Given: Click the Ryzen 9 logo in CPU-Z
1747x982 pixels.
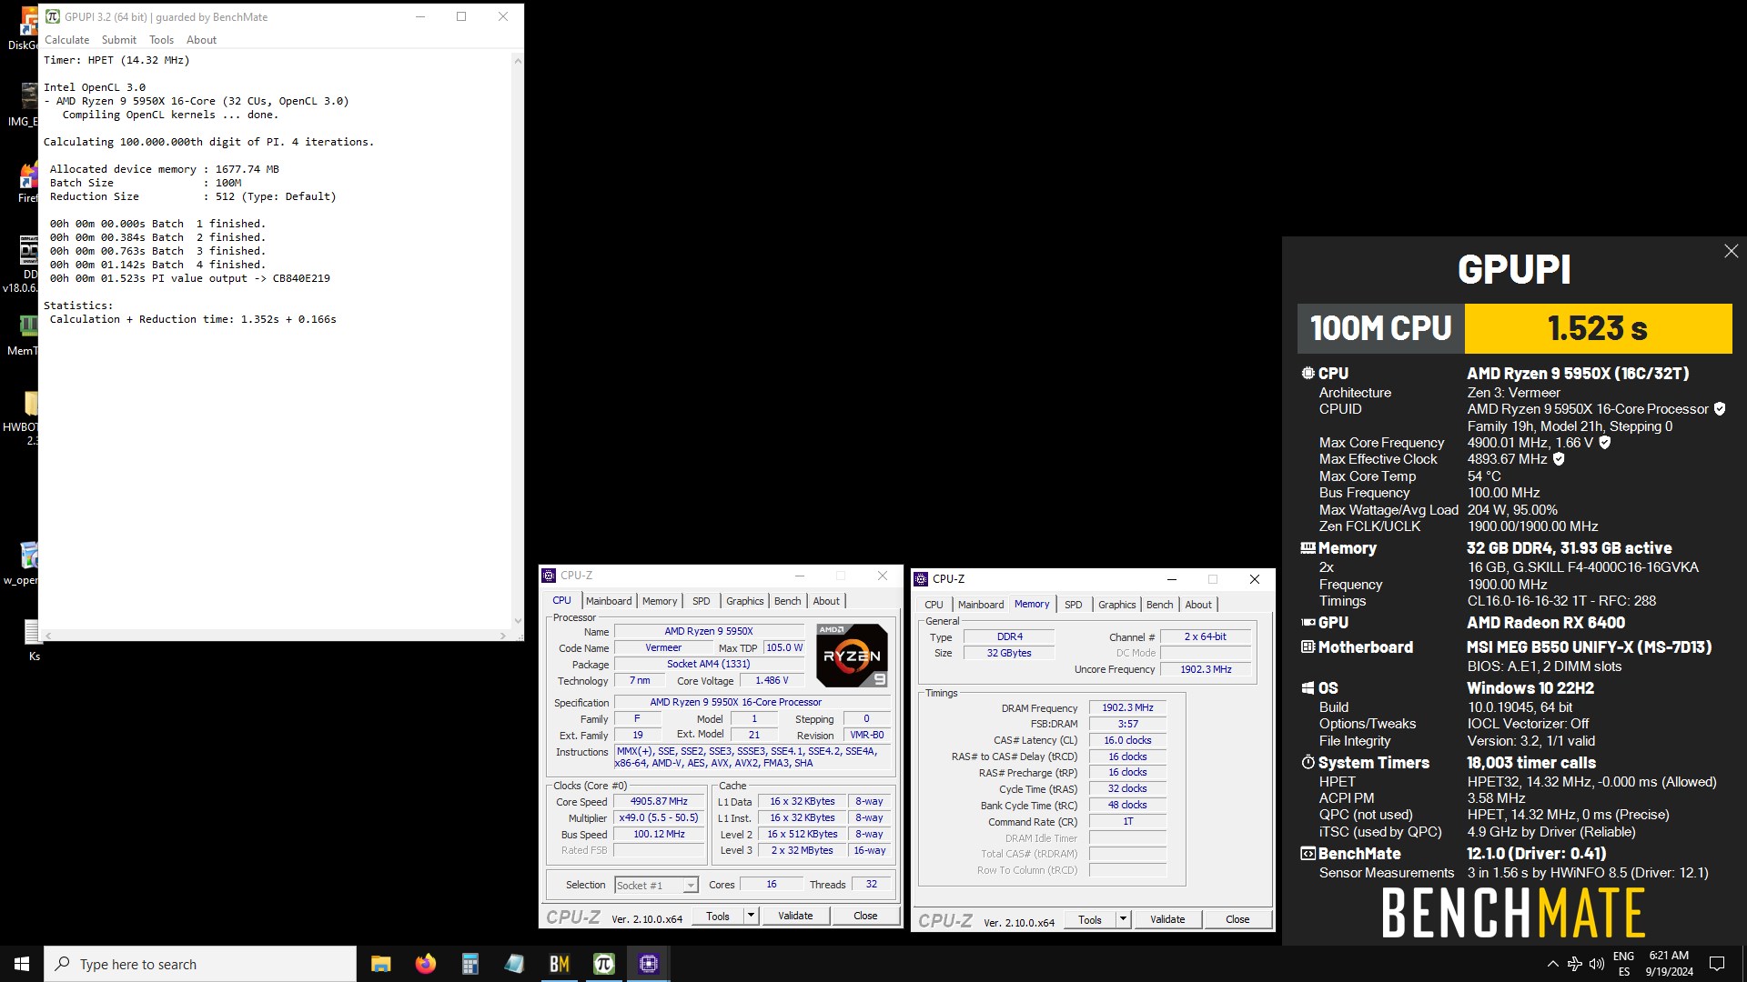Looking at the screenshot, I should 852,655.
